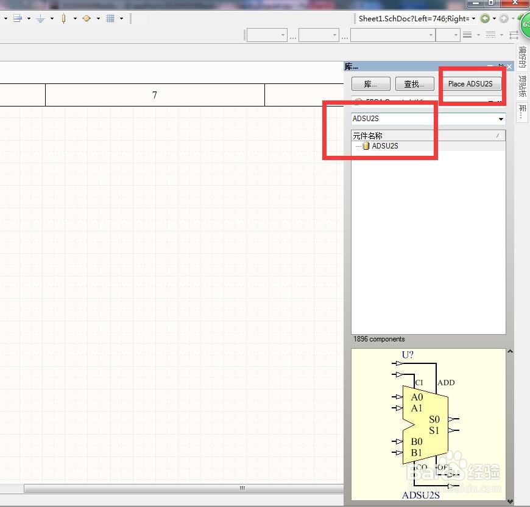Image resolution: width=530 pixels, height=507 pixels.
Task: Open the 偏好的 side tab
Action: [522, 57]
